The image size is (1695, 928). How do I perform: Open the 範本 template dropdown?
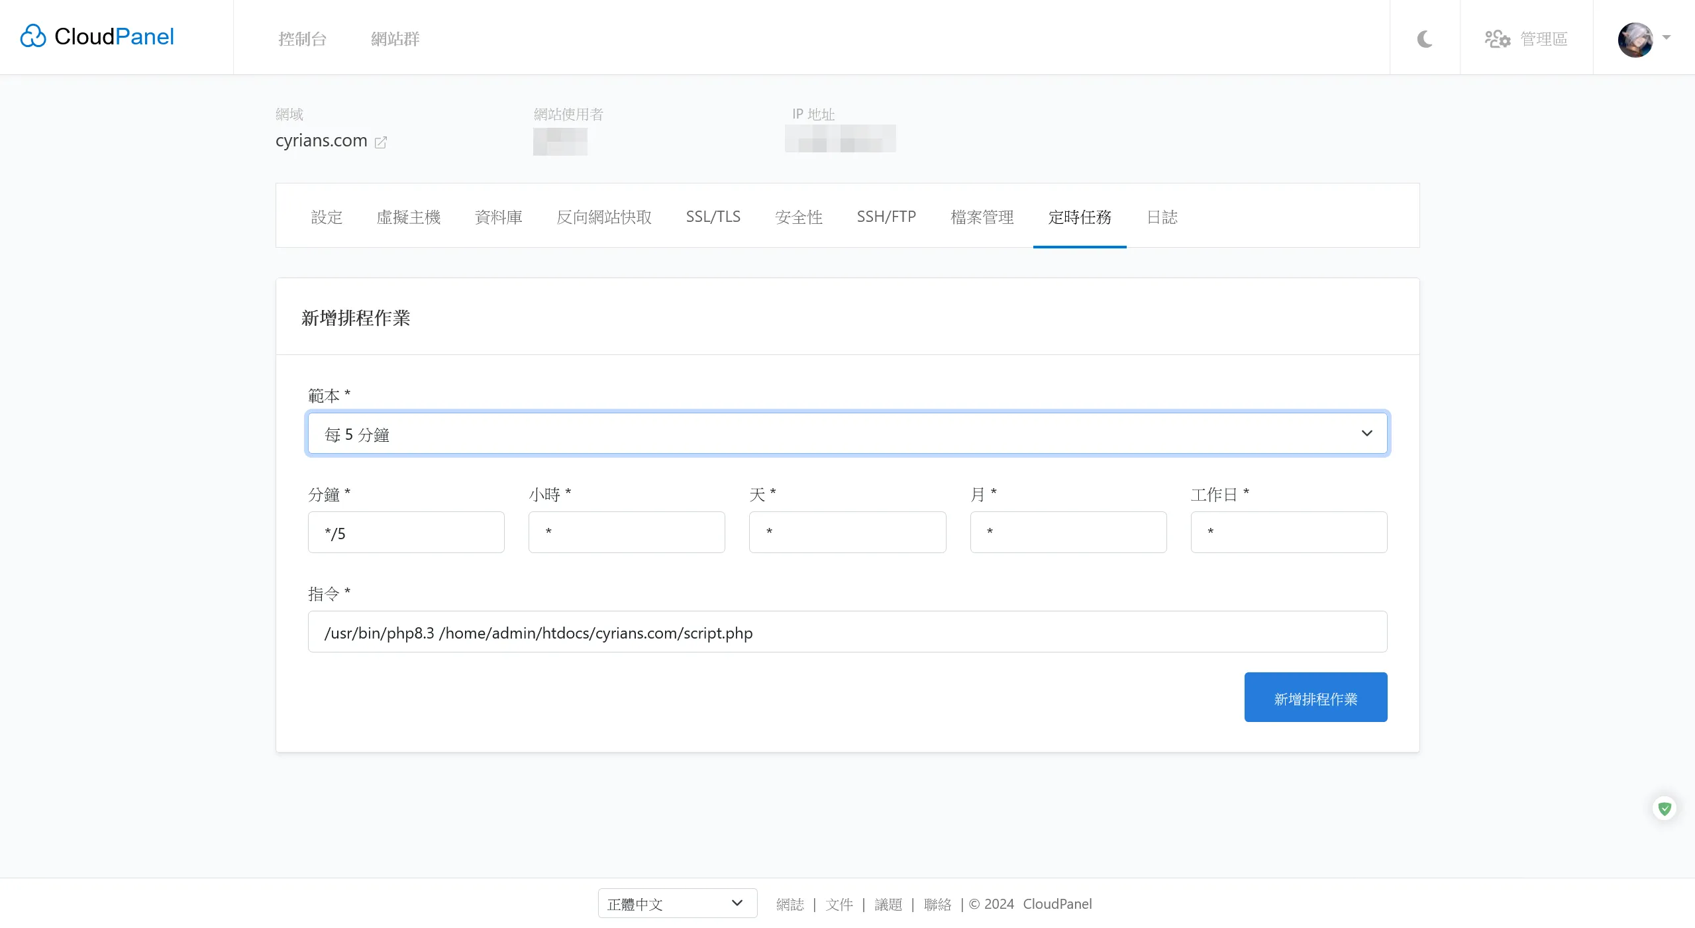[x=847, y=434]
